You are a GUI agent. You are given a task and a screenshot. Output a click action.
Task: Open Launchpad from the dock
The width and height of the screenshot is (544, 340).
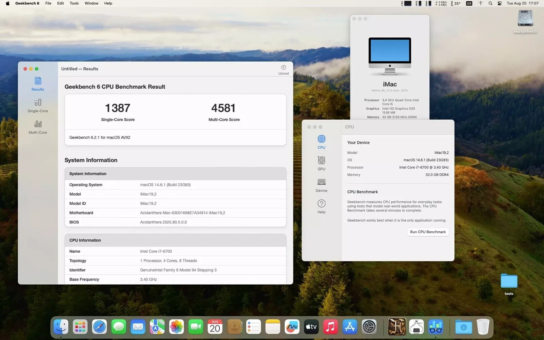click(x=80, y=327)
